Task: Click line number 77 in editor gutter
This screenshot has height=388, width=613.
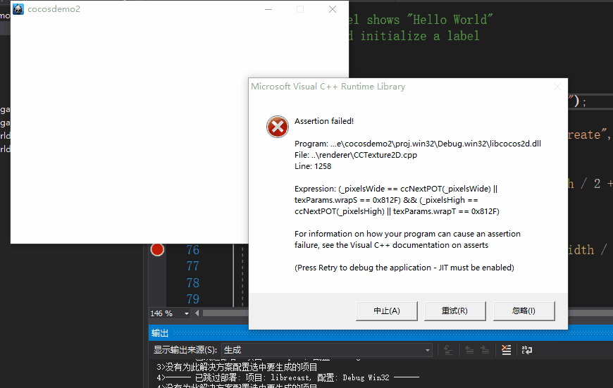Action: pyautogui.click(x=193, y=266)
